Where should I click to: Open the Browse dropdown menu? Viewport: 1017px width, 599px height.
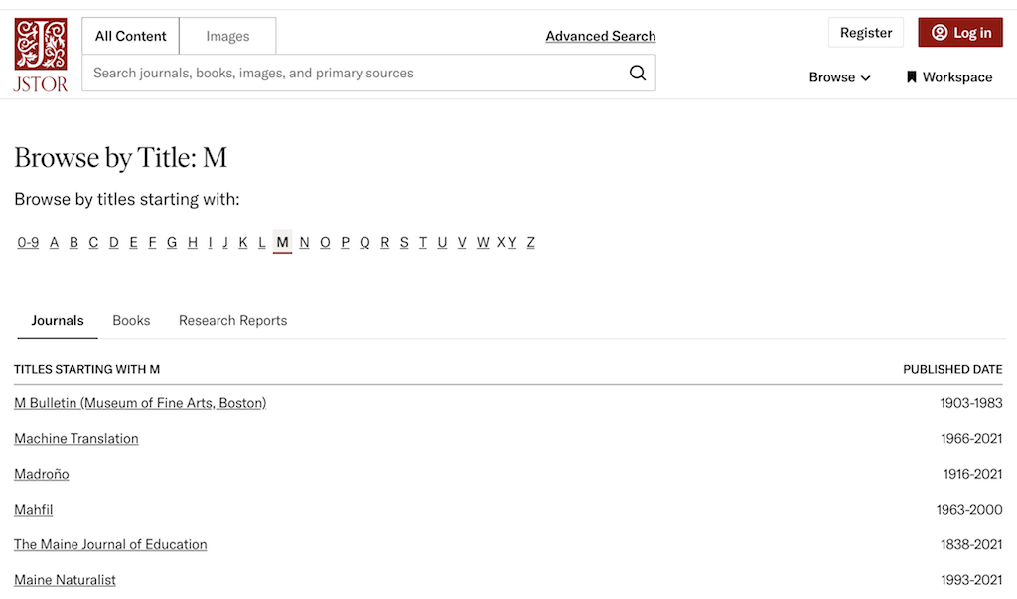[839, 76]
